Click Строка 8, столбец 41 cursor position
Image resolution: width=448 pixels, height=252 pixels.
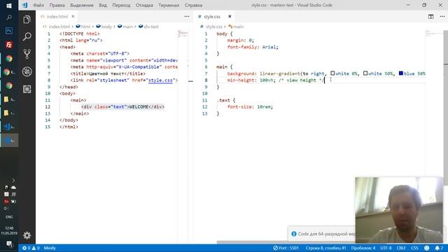[x=325, y=248]
